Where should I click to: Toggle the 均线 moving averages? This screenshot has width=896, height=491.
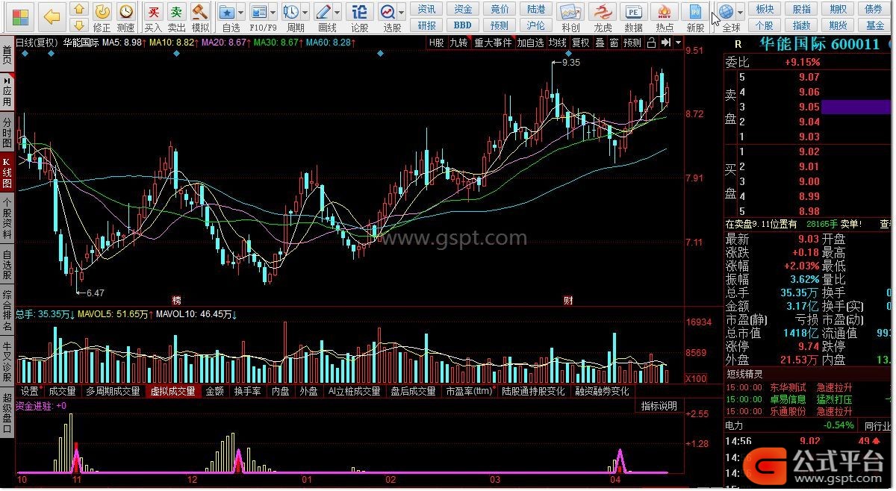pyautogui.click(x=558, y=43)
